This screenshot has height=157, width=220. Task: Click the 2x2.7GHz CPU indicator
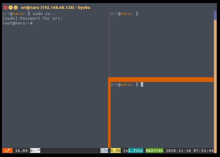tap(133, 151)
